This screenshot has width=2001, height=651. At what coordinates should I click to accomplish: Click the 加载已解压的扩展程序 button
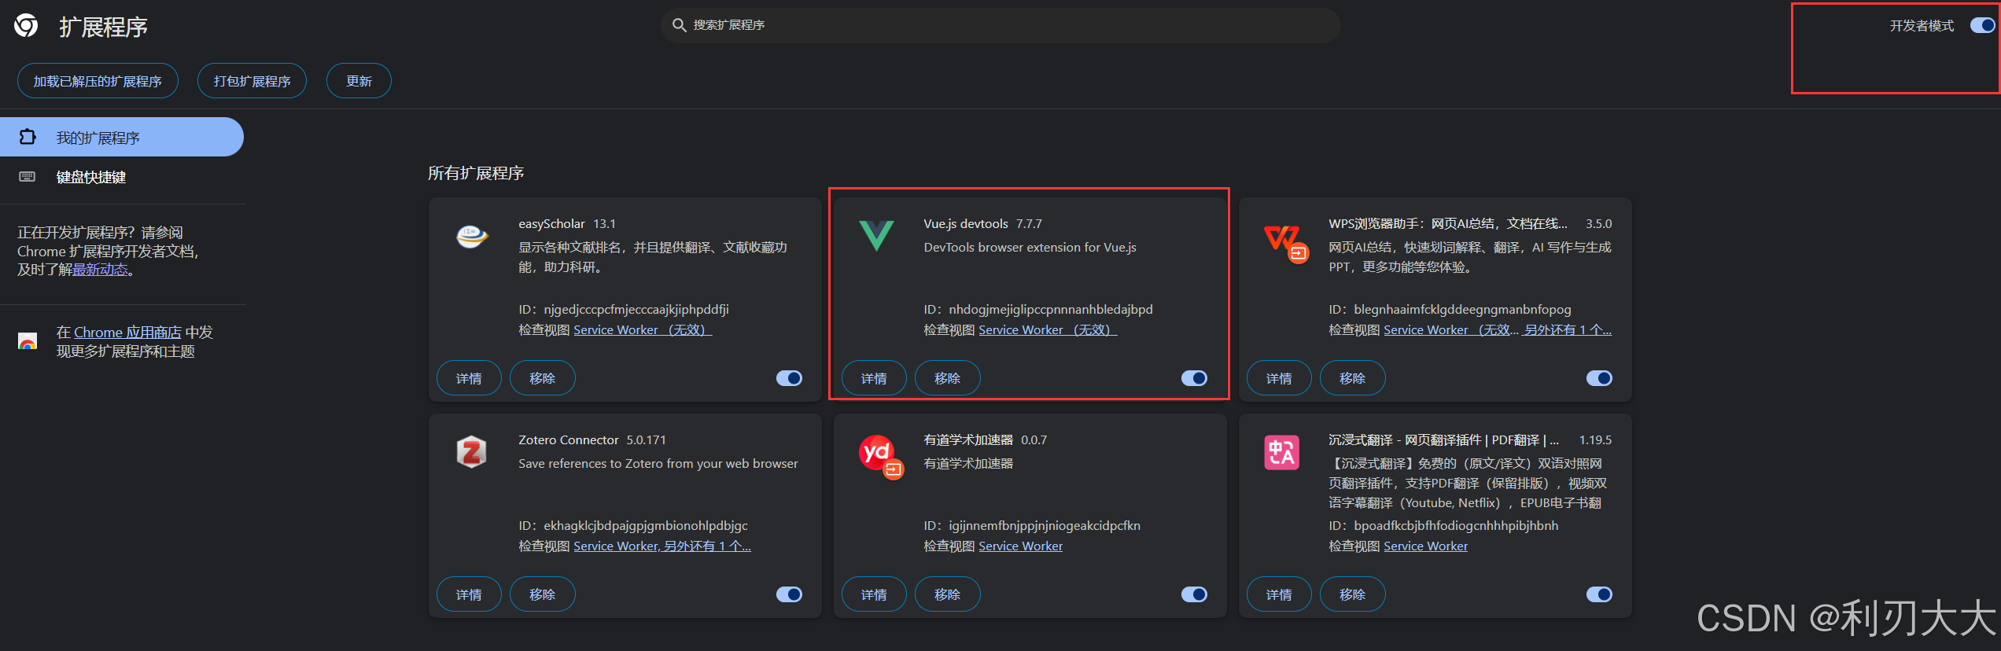(98, 81)
